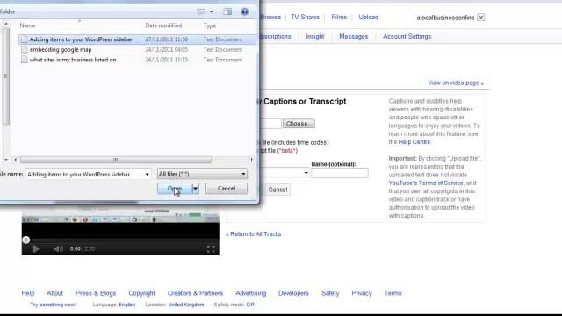Select the 'embedding google map' file
562x316 pixels.
point(61,49)
